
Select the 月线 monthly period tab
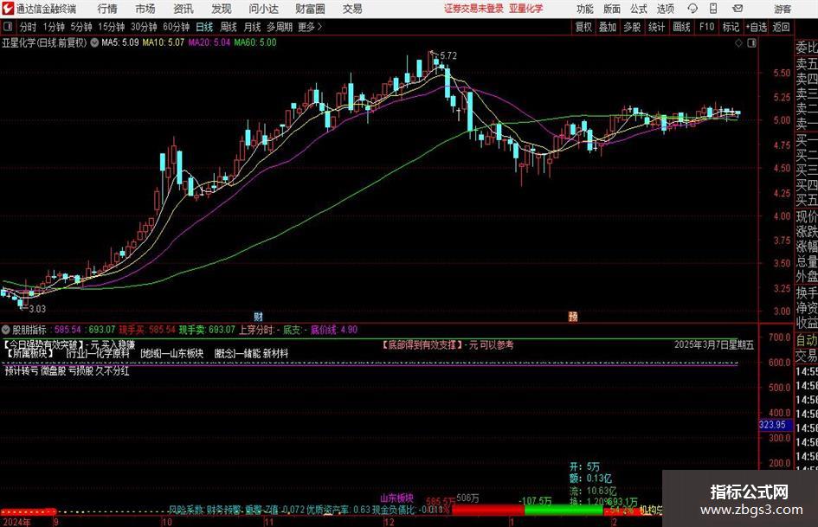point(253,27)
